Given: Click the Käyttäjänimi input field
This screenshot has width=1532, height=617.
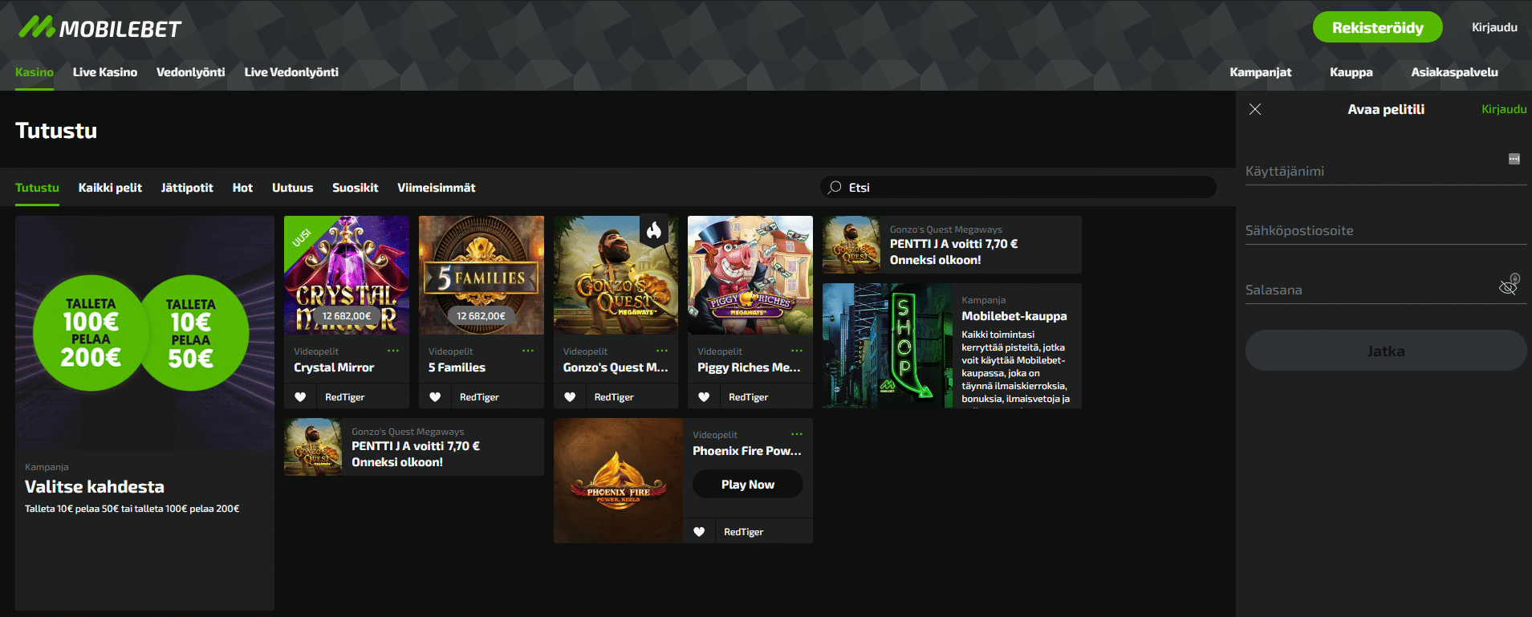Looking at the screenshot, I should [1372, 171].
